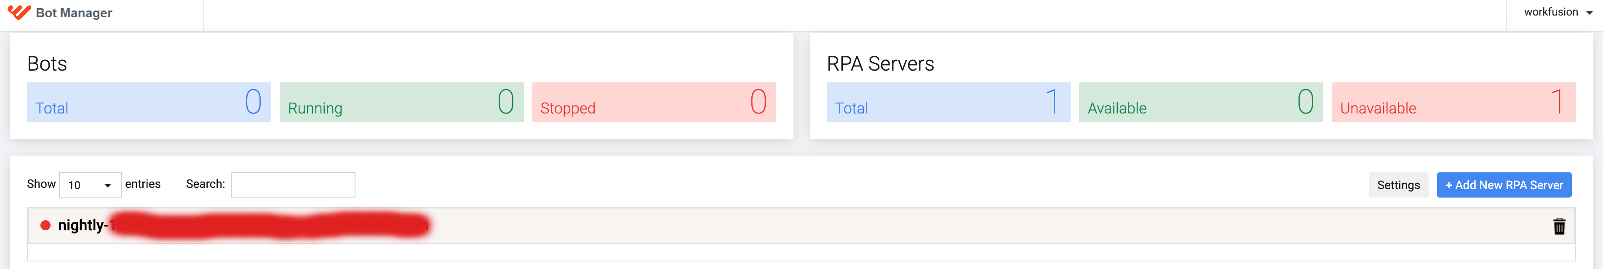Select the Bots Stopped tile
Screen dimensions: 1603x269
[x=654, y=102]
